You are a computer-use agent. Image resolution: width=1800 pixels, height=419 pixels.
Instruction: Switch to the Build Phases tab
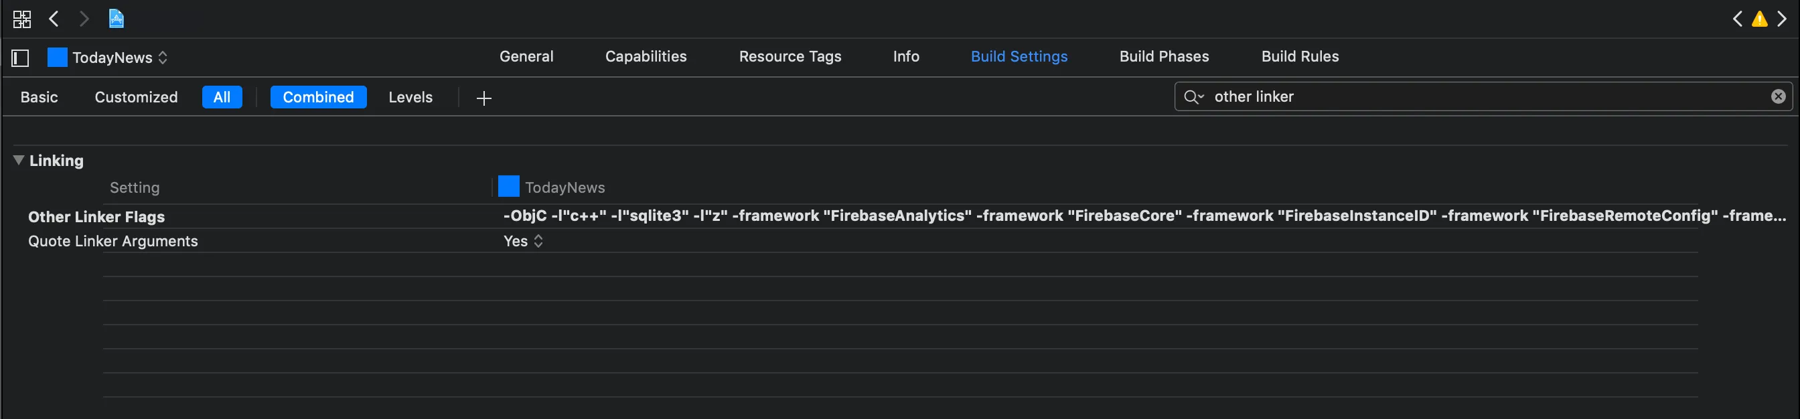pyautogui.click(x=1163, y=57)
